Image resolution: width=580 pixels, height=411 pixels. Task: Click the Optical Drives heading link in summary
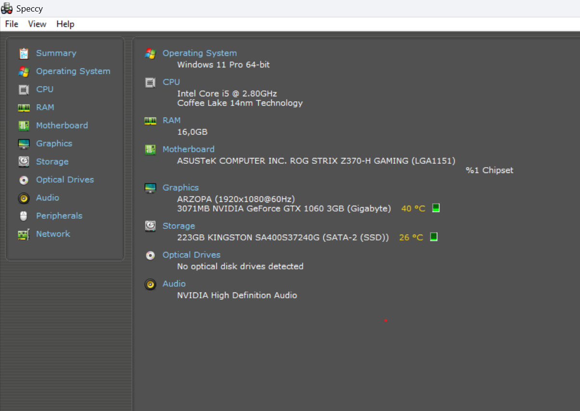tap(191, 255)
